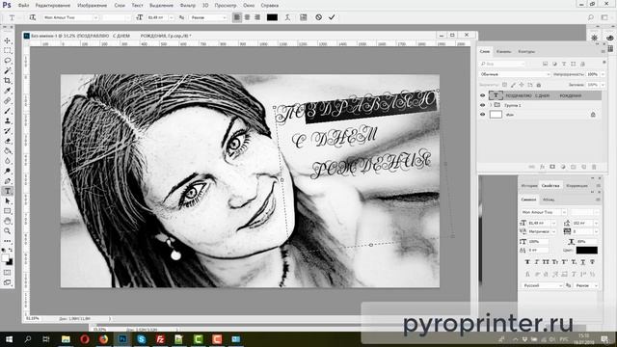Image resolution: width=617 pixels, height=347 pixels.
Task: Select the Crop tool
Action: [x=8, y=81]
